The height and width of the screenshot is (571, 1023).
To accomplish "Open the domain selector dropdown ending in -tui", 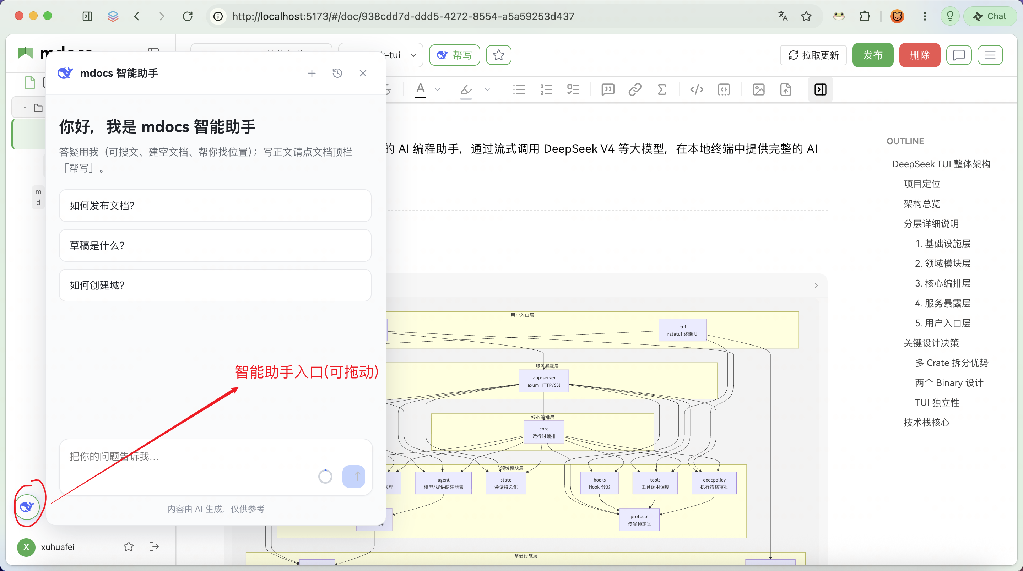I will tap(381, 55).
